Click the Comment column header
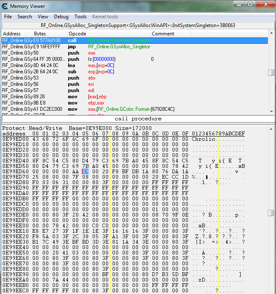 170,34
